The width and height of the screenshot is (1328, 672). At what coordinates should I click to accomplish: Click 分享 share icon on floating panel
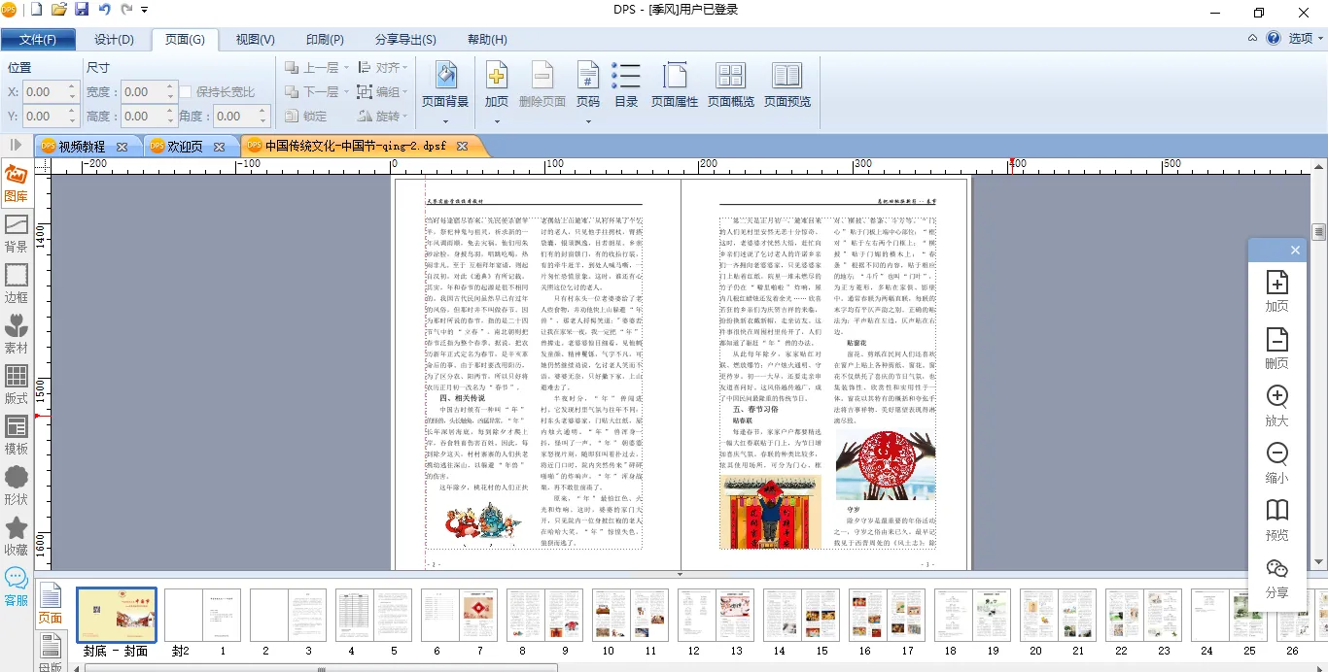tap(1276, 578)
